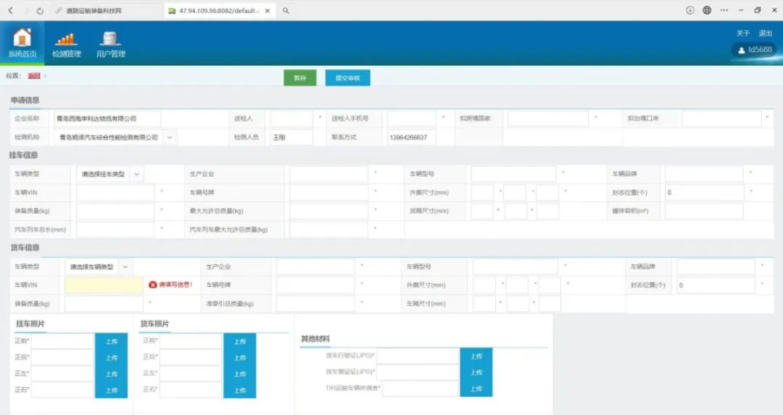The height and width of the screenshot is (415, 783).
Task: Click the ld5688 user account badge
Action: (754, 51)
